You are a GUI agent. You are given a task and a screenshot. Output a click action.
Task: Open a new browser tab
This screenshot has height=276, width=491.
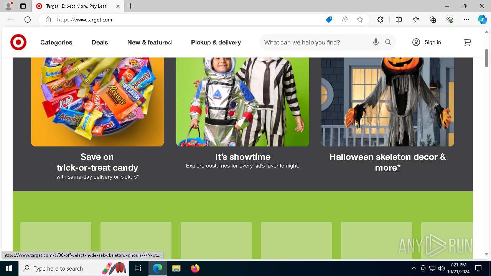point(131,6)
